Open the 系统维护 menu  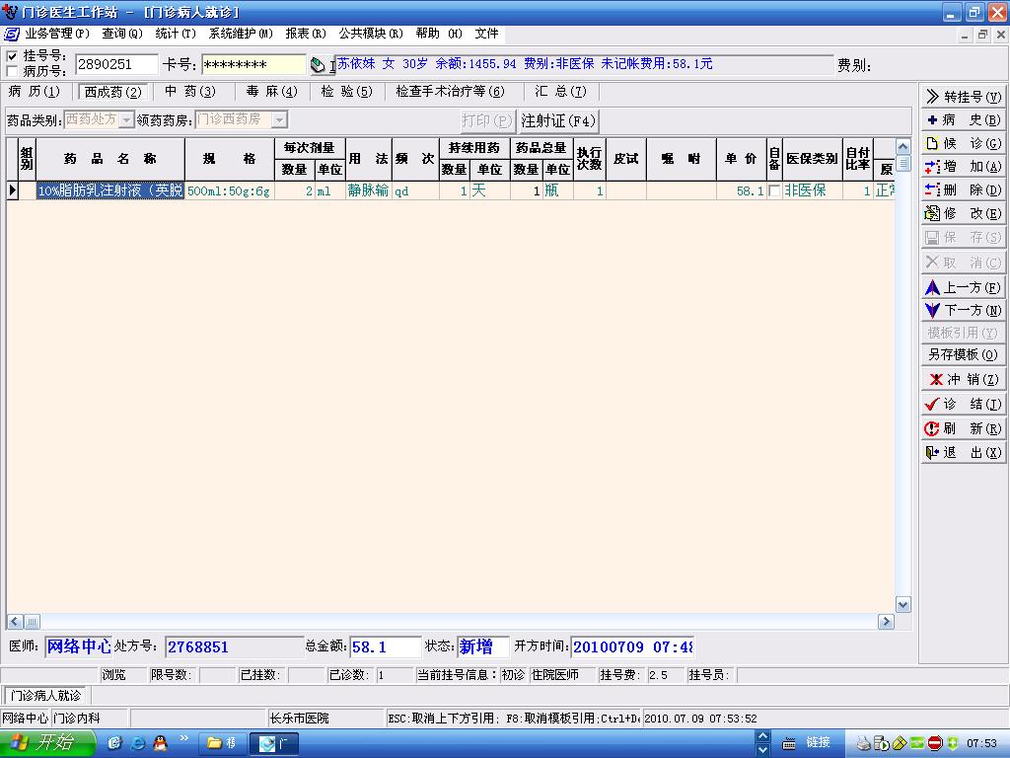coord(241,34)
